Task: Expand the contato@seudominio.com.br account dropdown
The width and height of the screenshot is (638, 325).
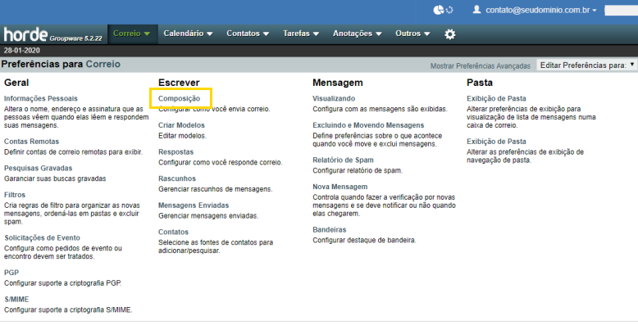Action: [540, 10]
